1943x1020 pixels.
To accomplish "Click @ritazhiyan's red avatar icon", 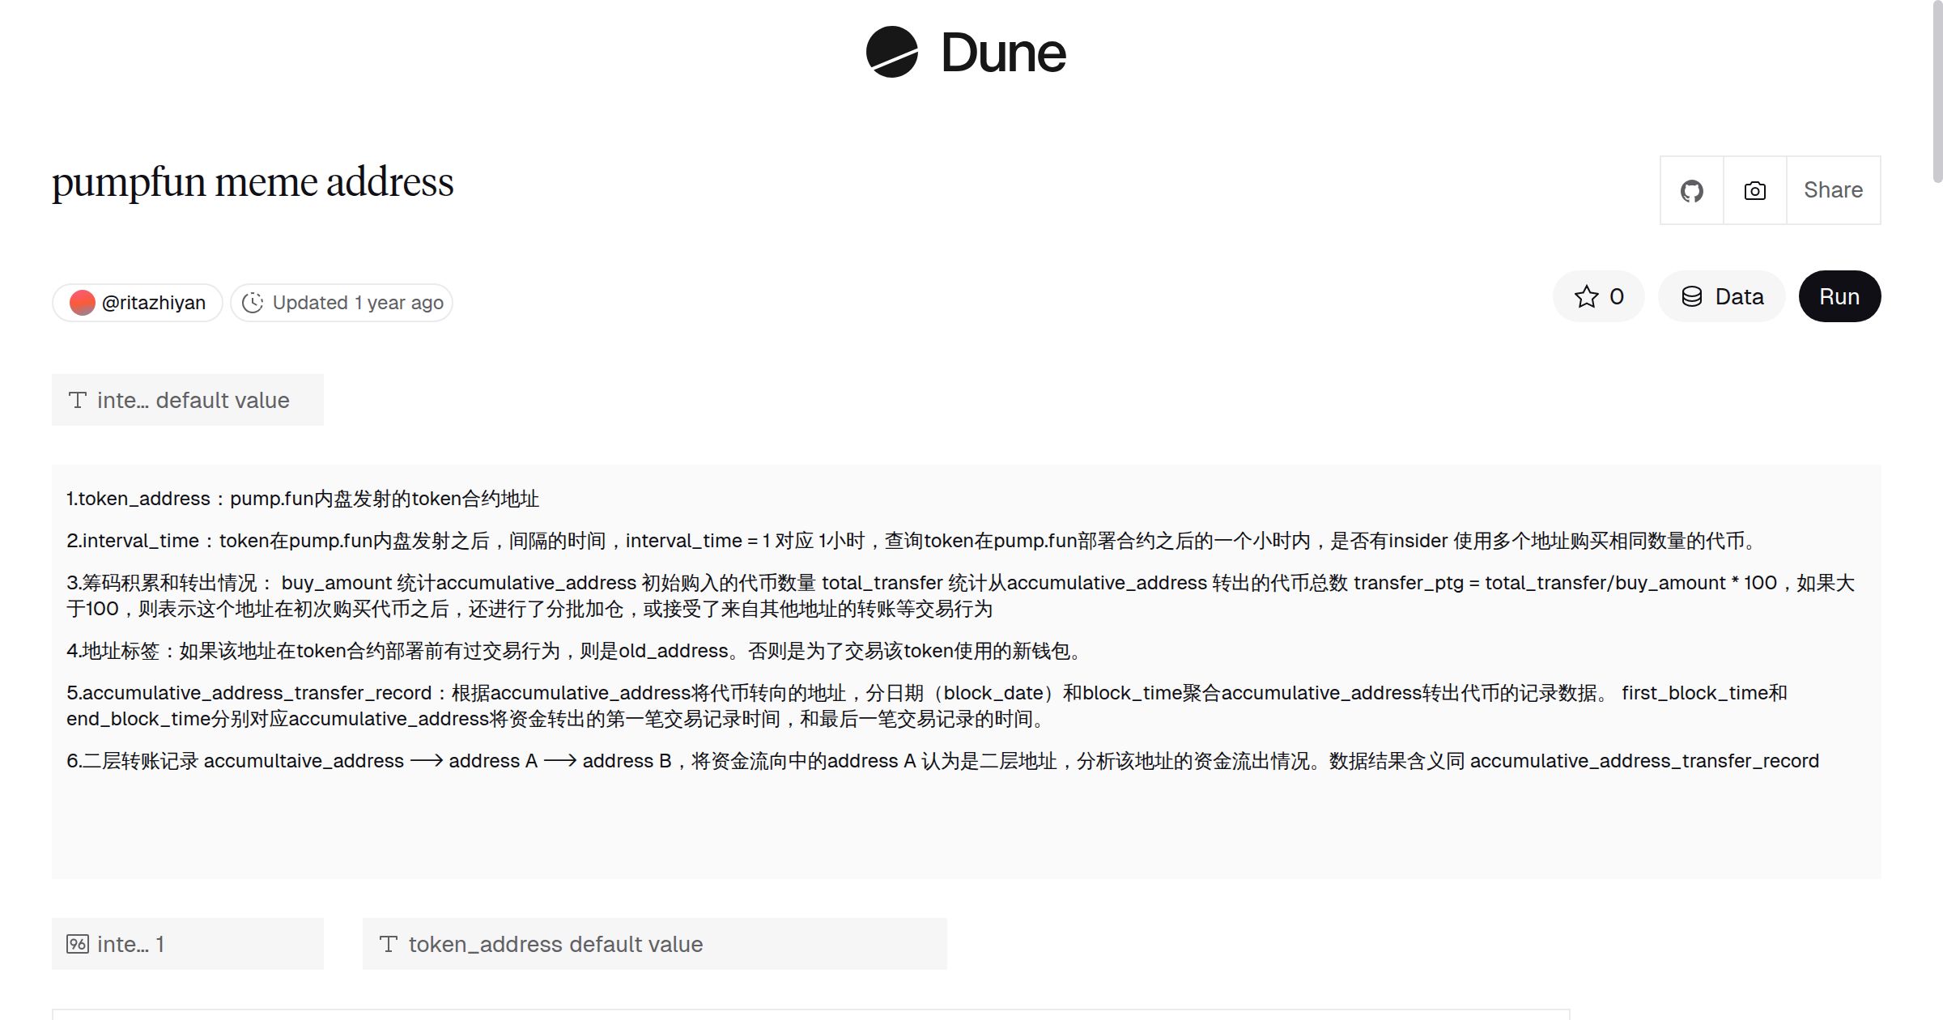I will pyautogui.click(x=83, y=302).
